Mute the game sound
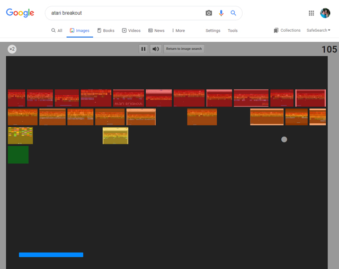The height and width of the screenshot is (269, 339). click(156, 49)
